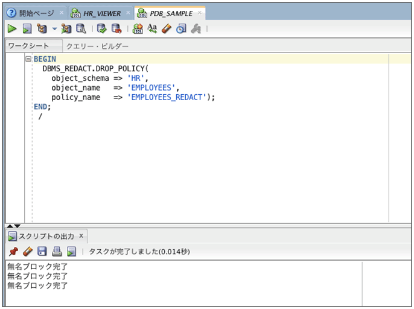Screen dimensions: 414x309
Task: Click the first 無名ブロック完了 output line
Action: coord(37,267)
